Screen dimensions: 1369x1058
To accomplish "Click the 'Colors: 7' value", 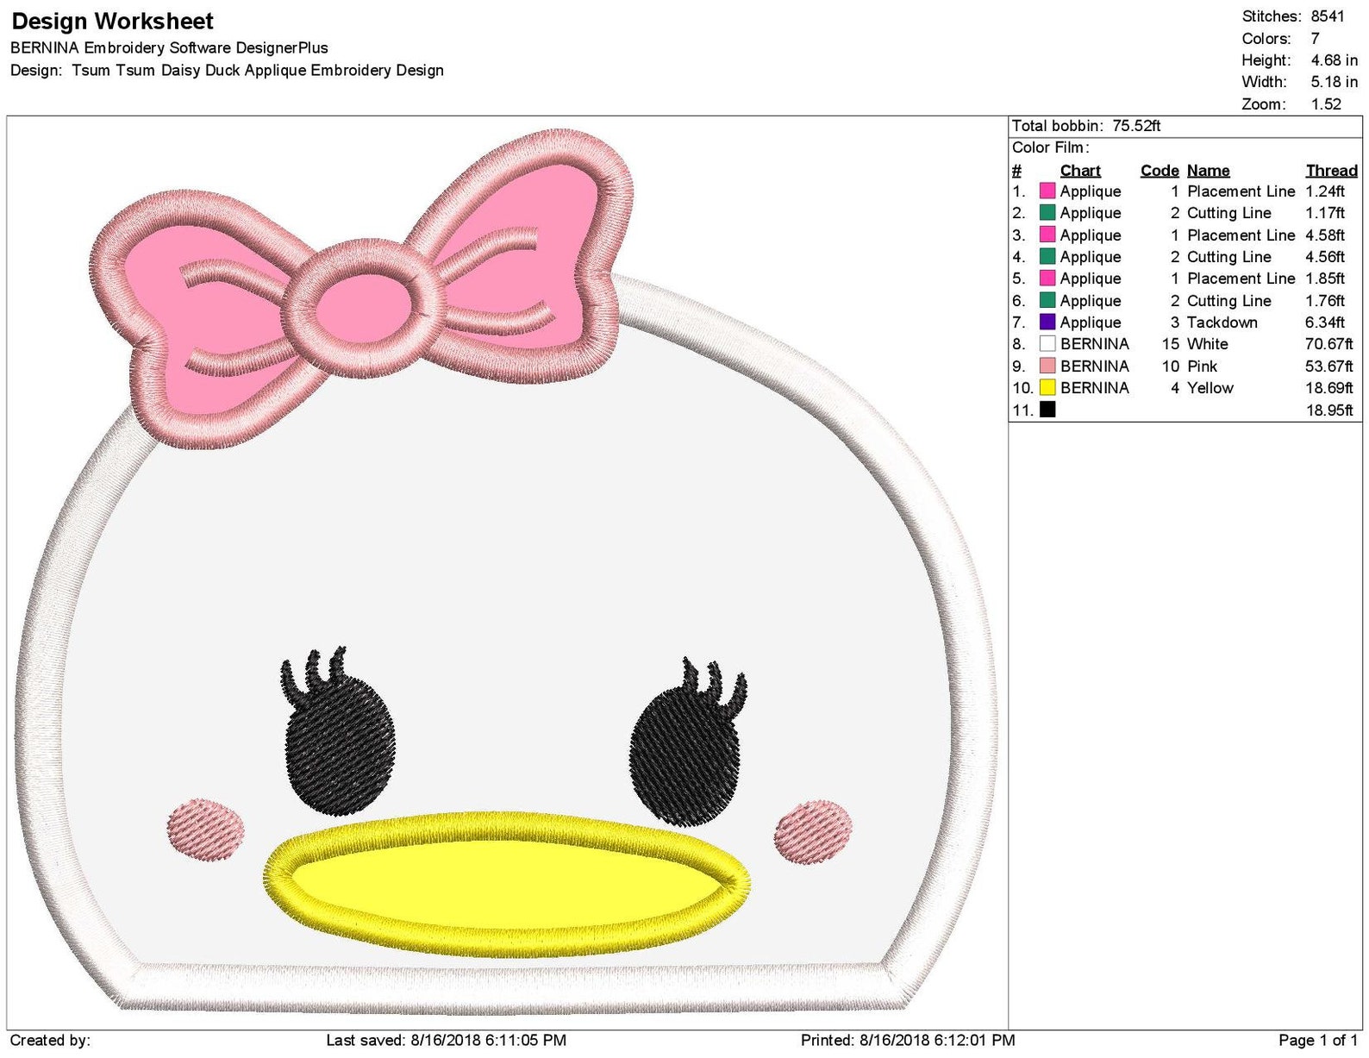I will (1280, 39).
